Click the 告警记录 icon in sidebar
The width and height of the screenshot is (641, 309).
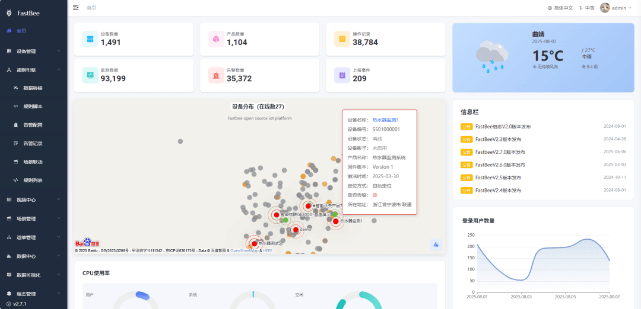point(15,143)
